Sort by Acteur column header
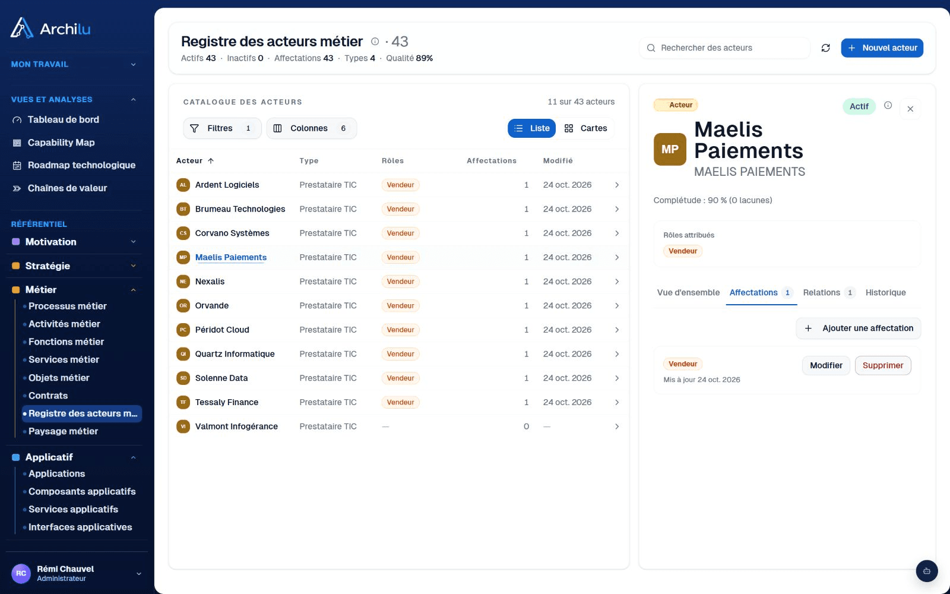 pyautogui.click(x=195, y=161)
